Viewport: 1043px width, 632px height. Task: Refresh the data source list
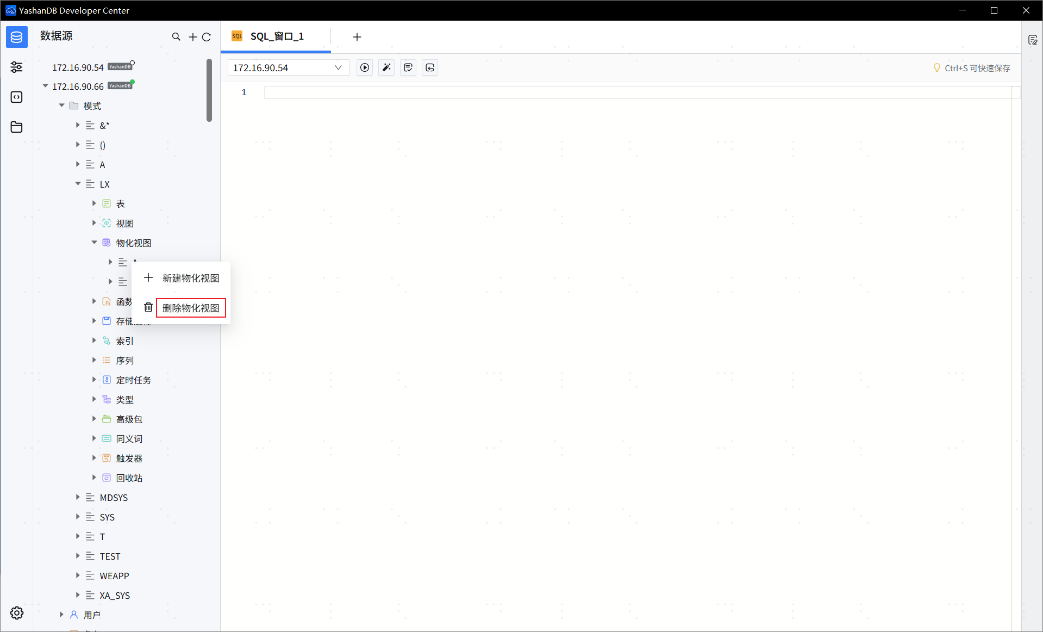click(207, 37)
